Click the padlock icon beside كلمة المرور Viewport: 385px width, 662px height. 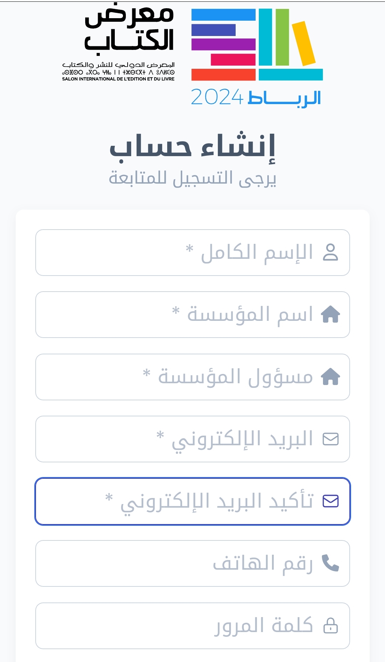[330, 626]
